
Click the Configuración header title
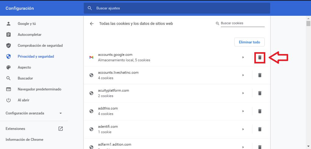pos(19,8)
